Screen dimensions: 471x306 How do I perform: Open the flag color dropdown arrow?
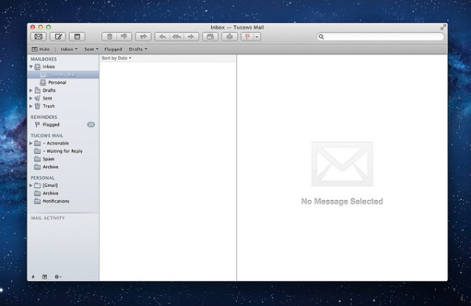(x=257, y=37)
